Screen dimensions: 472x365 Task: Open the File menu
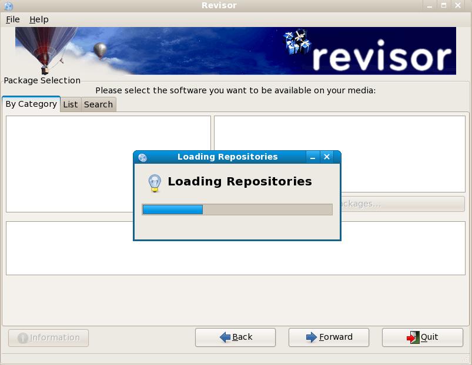pos(13,19)
